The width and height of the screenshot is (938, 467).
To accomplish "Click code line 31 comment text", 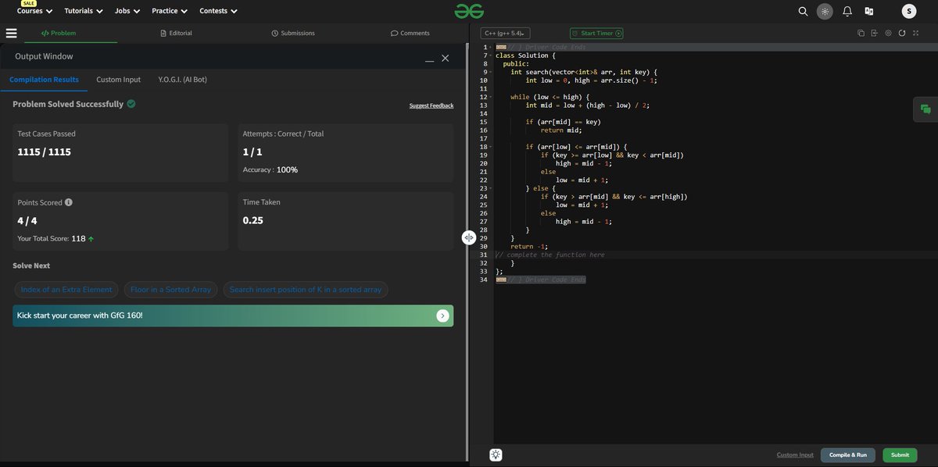I will tap(550, 255).
